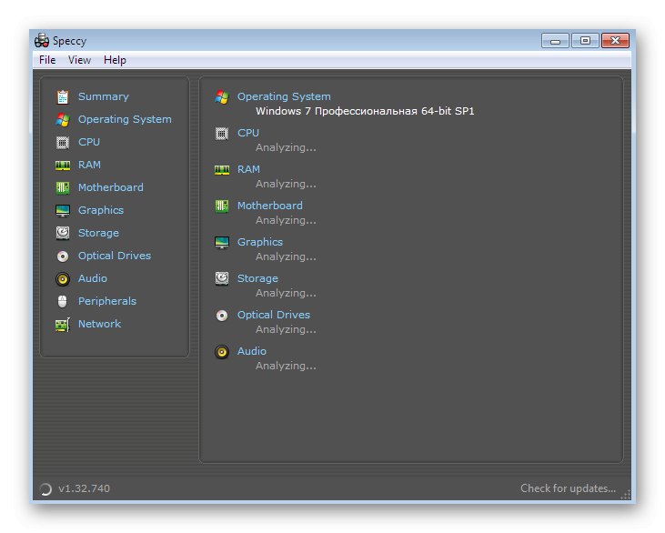Click Analyzing text under Storage heading
This screenshot has height=533, width=665.
[286, 294]
